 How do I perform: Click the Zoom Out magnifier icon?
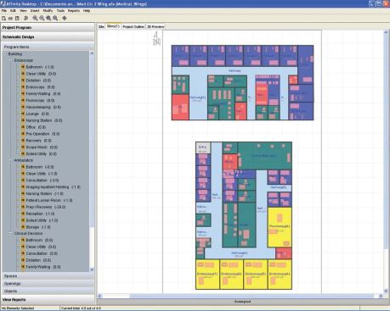point(42,18)
